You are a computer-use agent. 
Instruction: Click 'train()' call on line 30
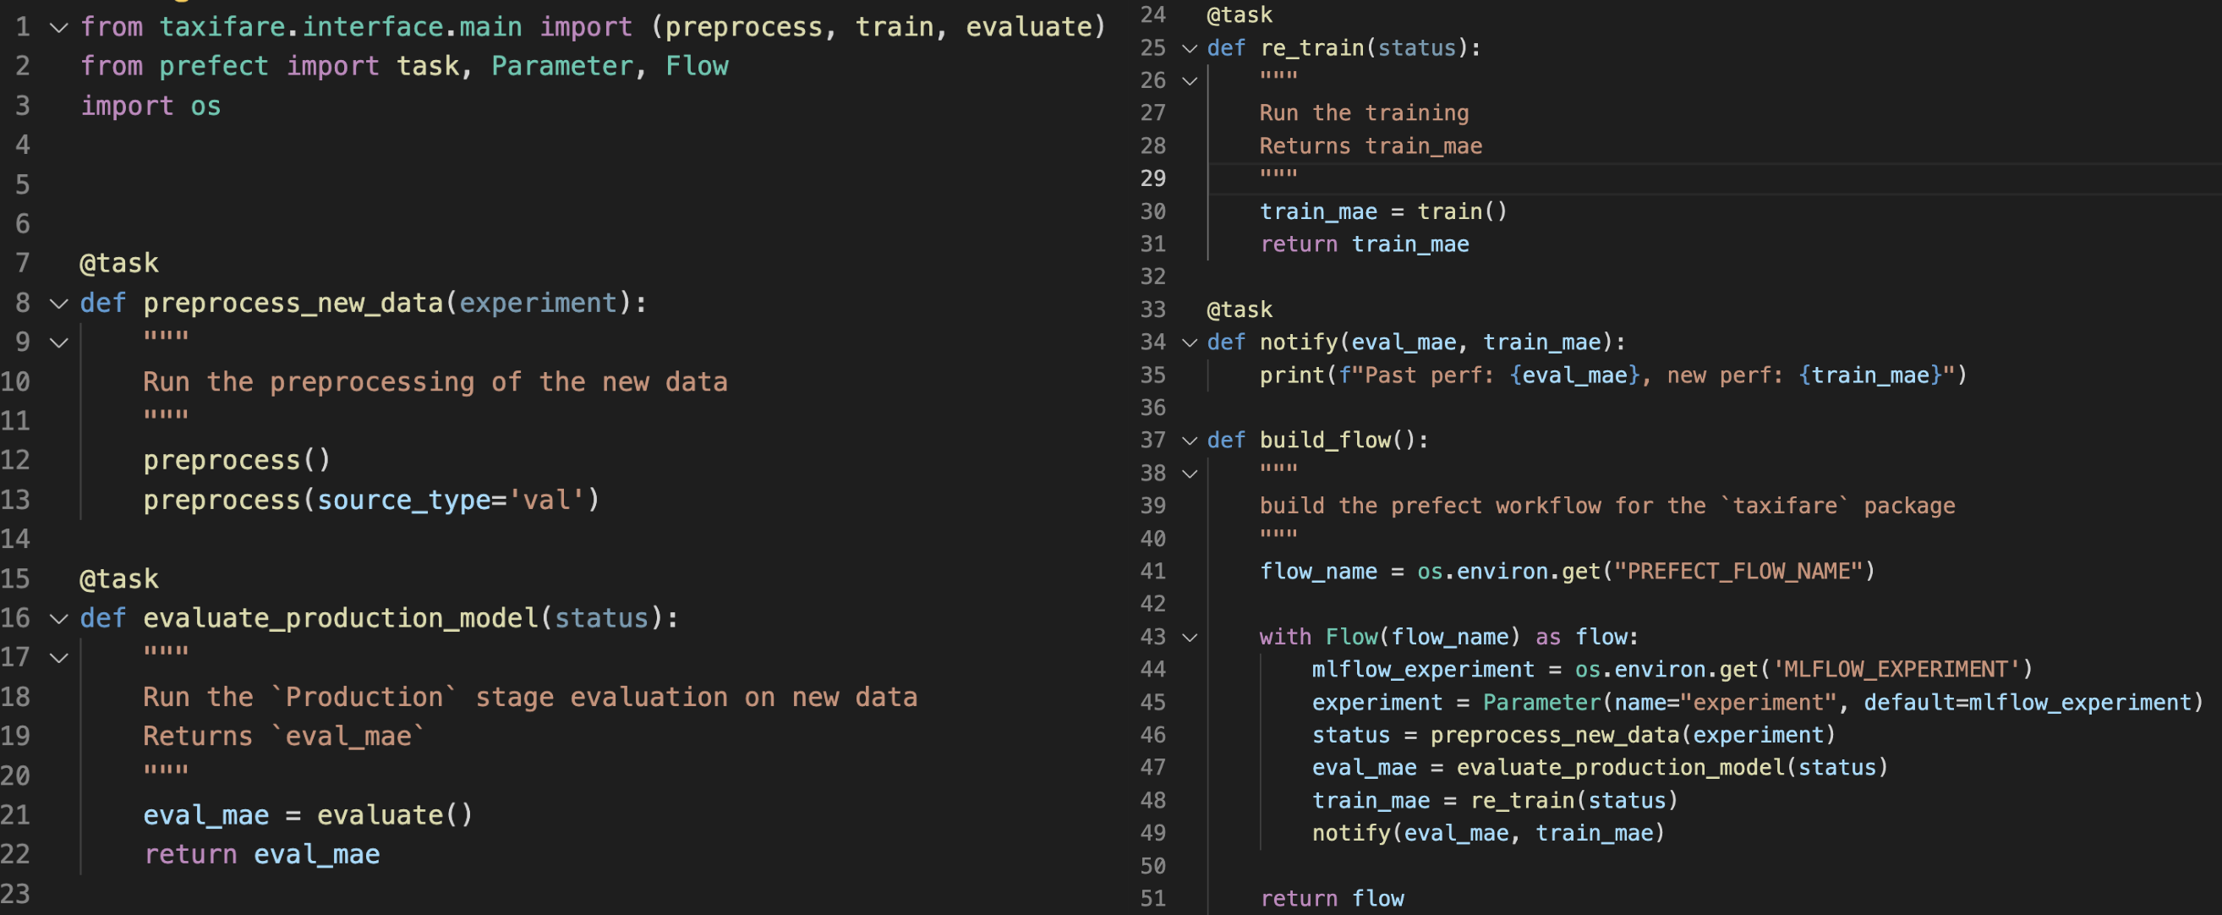(1462, 212)
